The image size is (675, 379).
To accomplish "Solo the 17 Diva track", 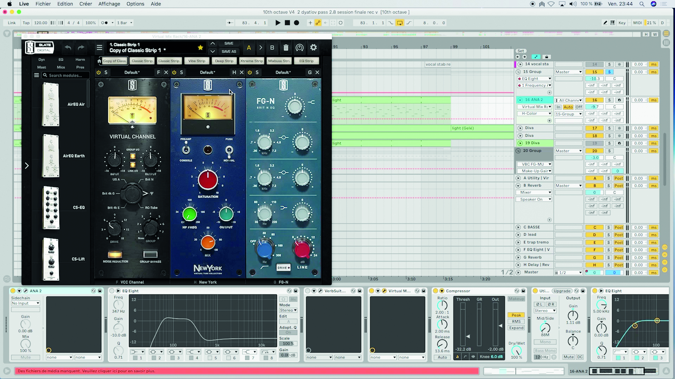I will 609,128.
